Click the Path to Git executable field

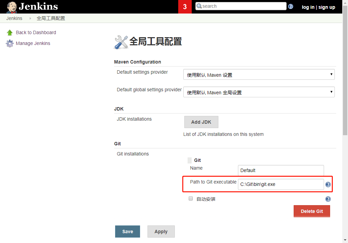point(281,184)
